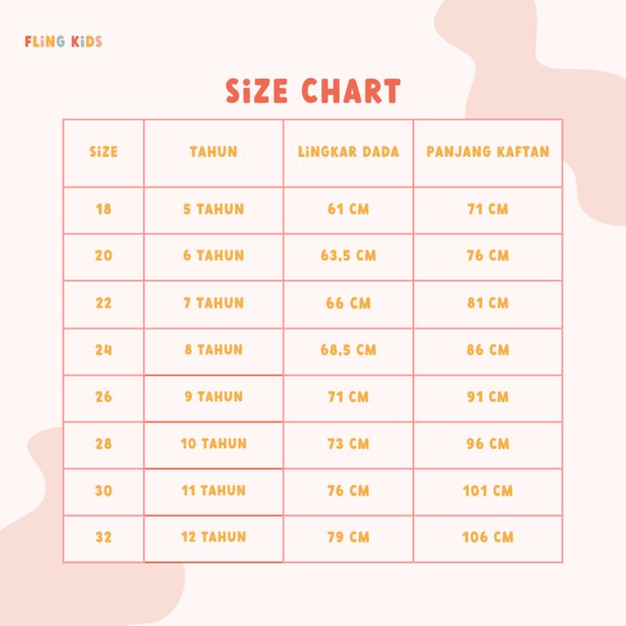This screenshot has width=626, height=626.
Task: Click the Panjang Kaftan column header
Action: click(488, 152)
